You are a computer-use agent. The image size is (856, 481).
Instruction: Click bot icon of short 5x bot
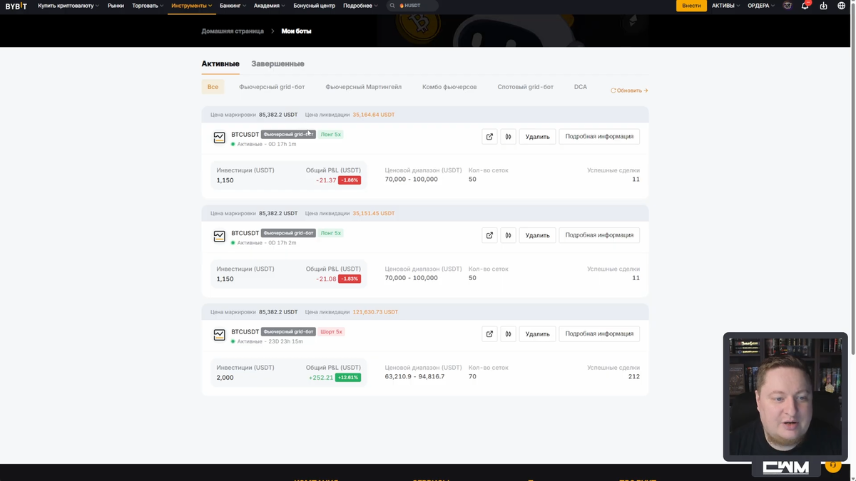click(220, 335)
